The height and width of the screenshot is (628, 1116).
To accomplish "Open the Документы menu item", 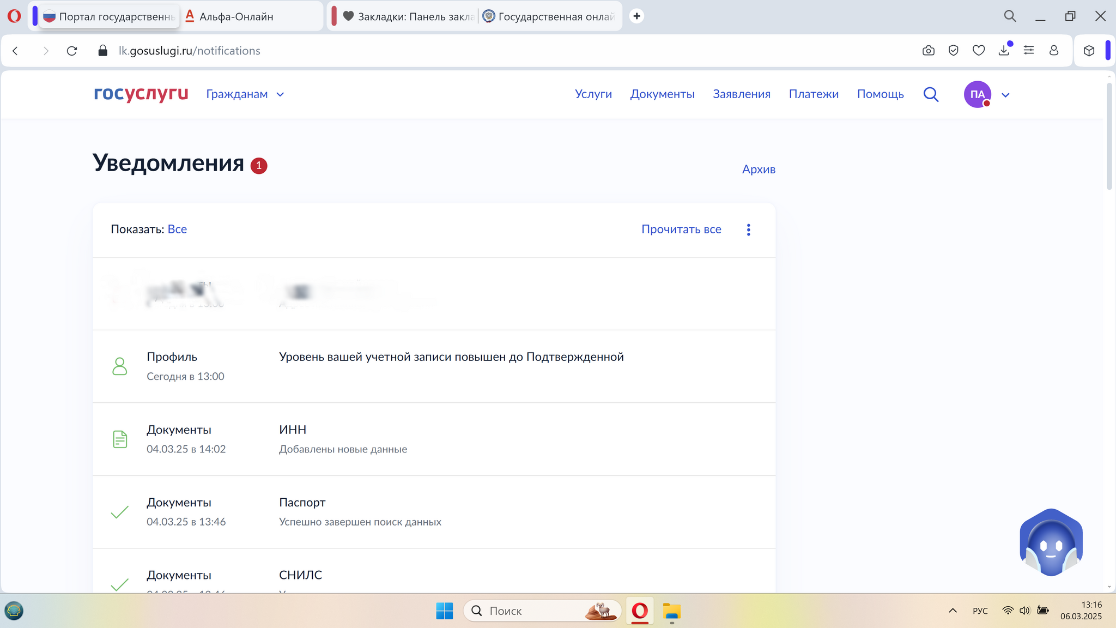I will (x=662, y=94).
